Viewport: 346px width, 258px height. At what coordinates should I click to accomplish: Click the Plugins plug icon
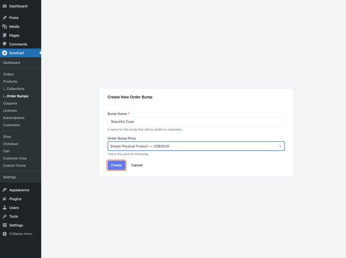[x=5, y=199]
